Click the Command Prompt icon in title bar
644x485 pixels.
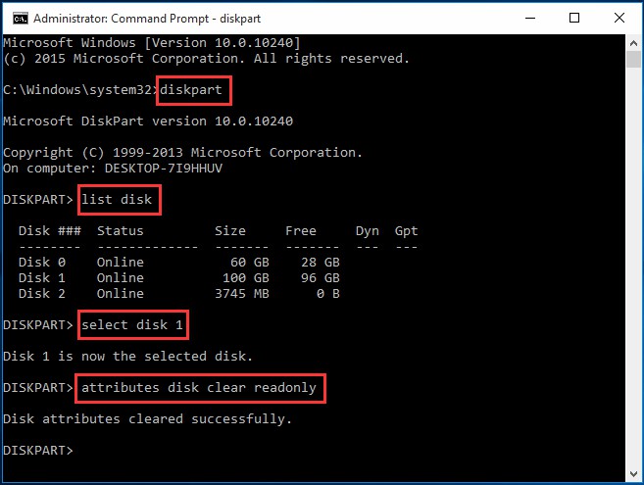click(20, 18)
